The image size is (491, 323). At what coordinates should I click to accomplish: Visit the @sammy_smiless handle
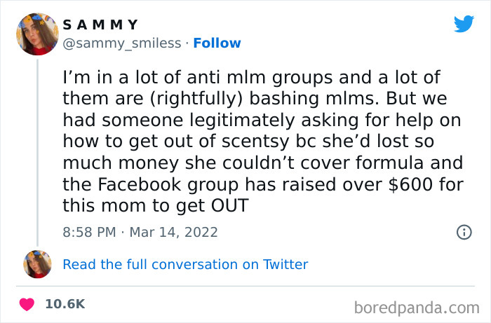pyautogui.click(x=123, y=43)
